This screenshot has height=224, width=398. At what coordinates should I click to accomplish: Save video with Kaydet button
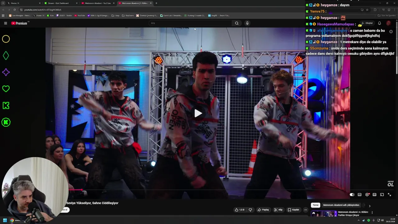293,210
